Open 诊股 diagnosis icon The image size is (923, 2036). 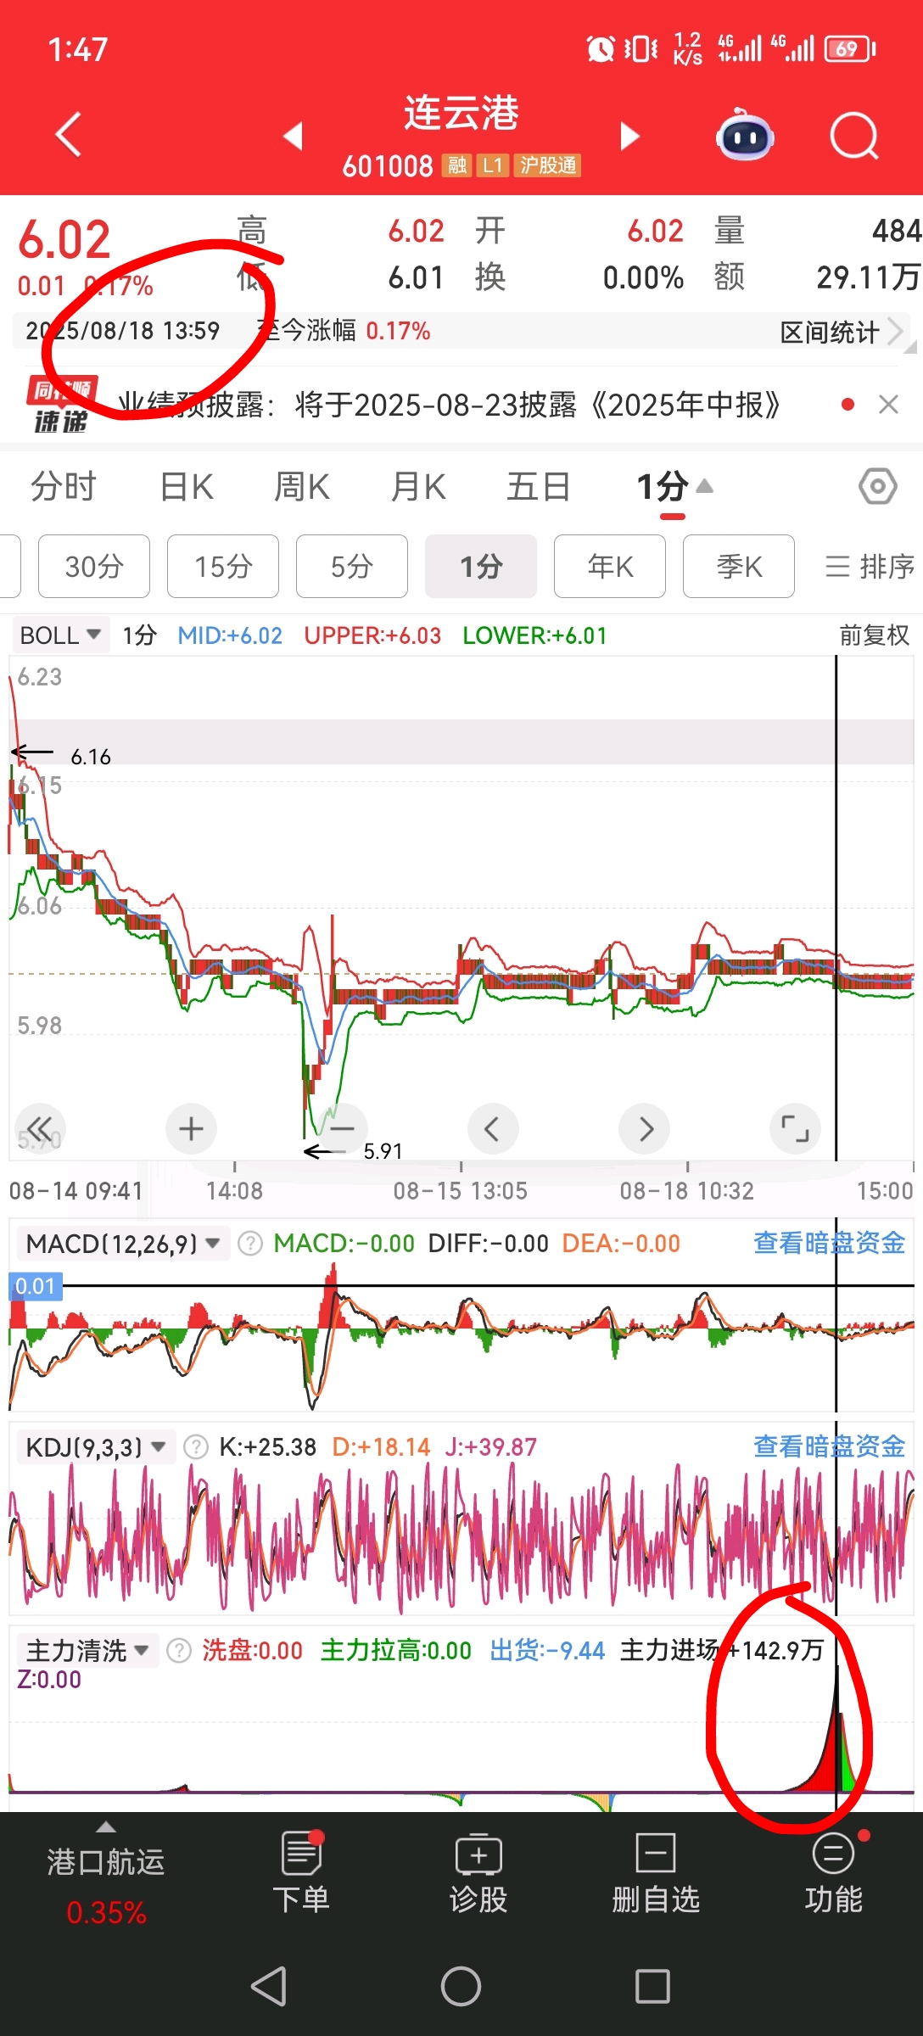[x=478, y=1873]
